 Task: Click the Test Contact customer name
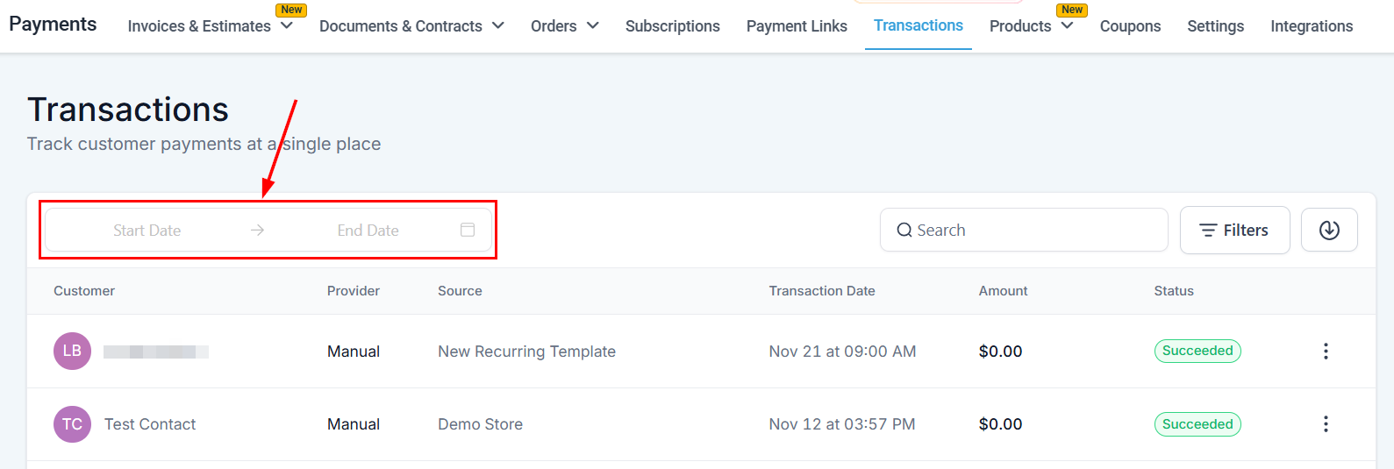150,424
